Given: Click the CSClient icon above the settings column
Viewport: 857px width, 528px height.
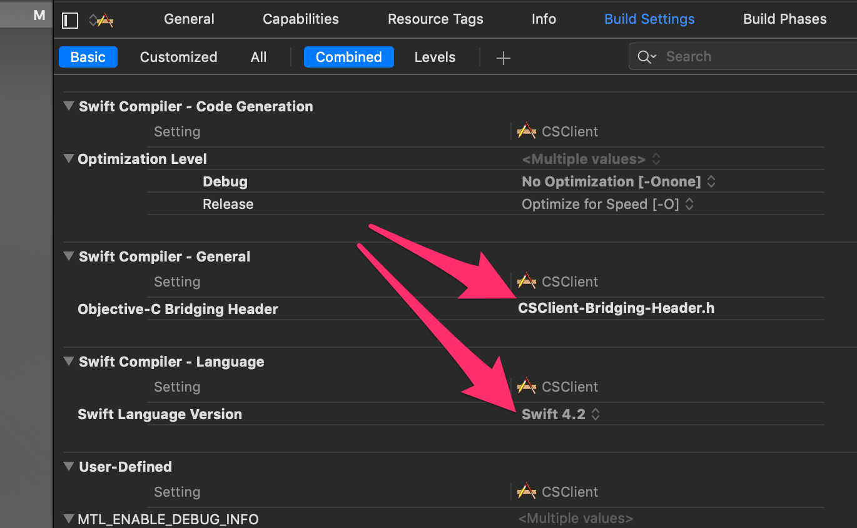Looking at the screenshot, I should click(527, 131).
